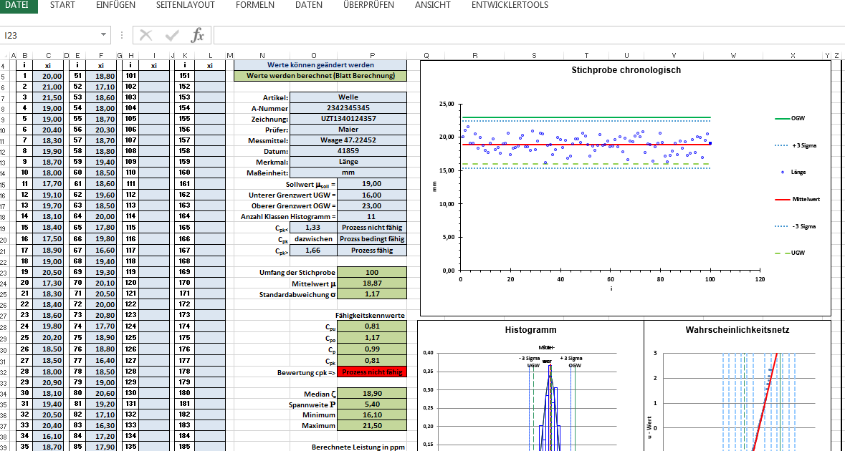Click 'Werte können geändert werden' legend cell
This screenshot has width=845, height=451.
320,64
